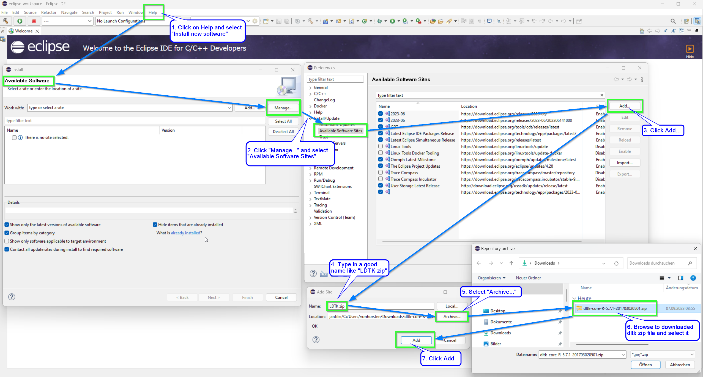Open the Work with site dropdown

coord(229,108)
